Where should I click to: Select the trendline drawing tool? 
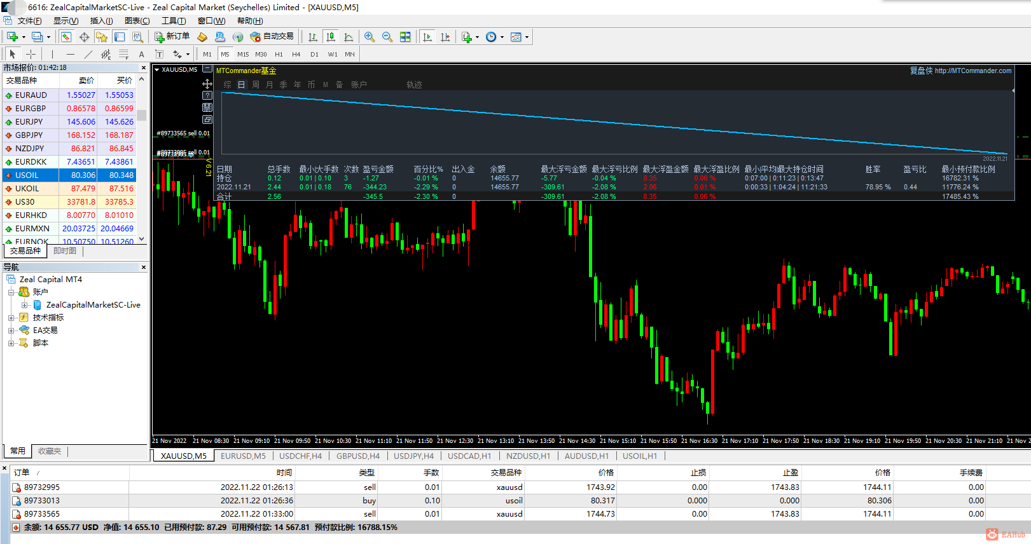point(88,54)
